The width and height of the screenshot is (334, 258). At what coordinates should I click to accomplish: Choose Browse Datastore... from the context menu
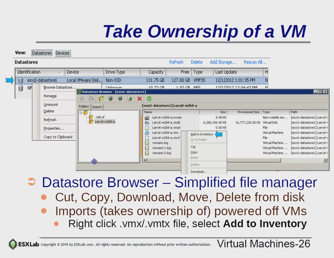coord(59,87)
